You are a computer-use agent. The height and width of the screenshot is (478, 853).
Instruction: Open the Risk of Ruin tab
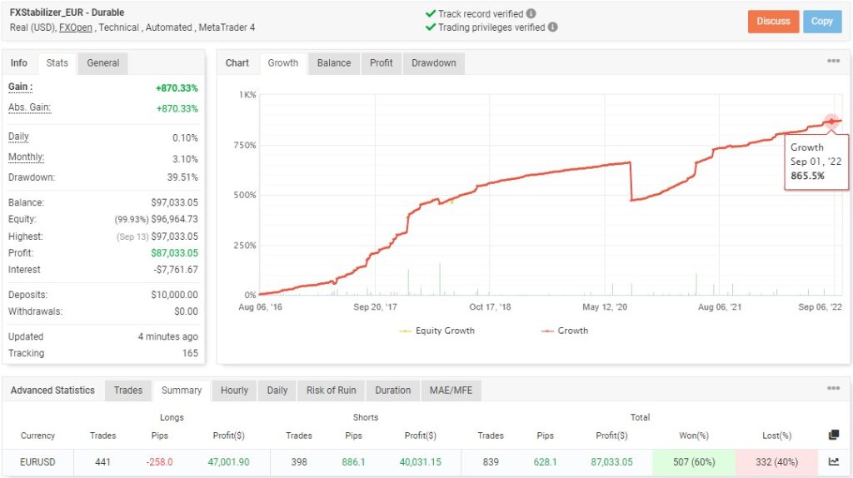tap(332, 391)
